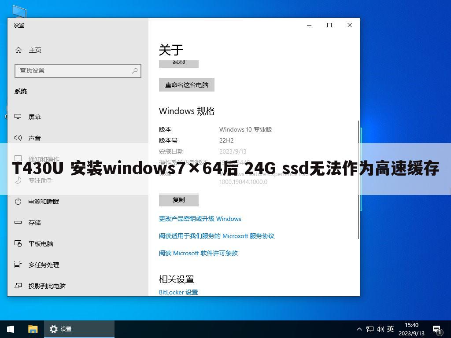Click the Settings window vertical scrollbar
Screen dimensions: 451x338
[x=359, y=180]
